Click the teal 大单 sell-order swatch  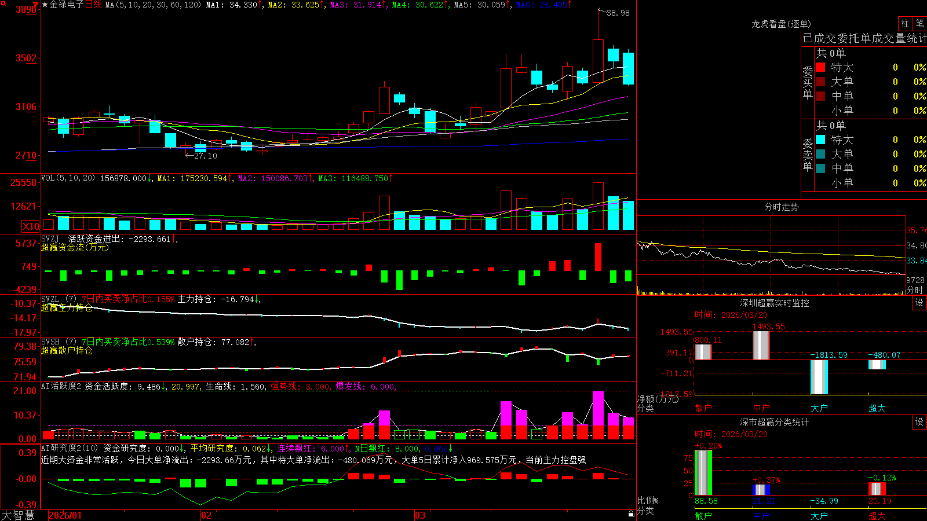pyautogui.click(x=820, y=154)
